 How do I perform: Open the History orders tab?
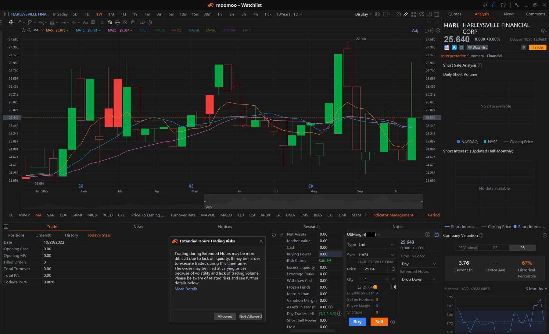[x=71, y=235]
